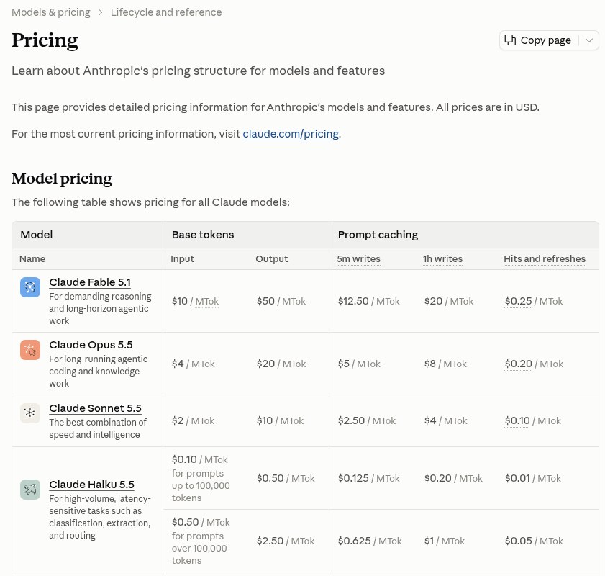Click the copy icon in Copy page button
Screen dimensions: 605x576
coord(510,40)
